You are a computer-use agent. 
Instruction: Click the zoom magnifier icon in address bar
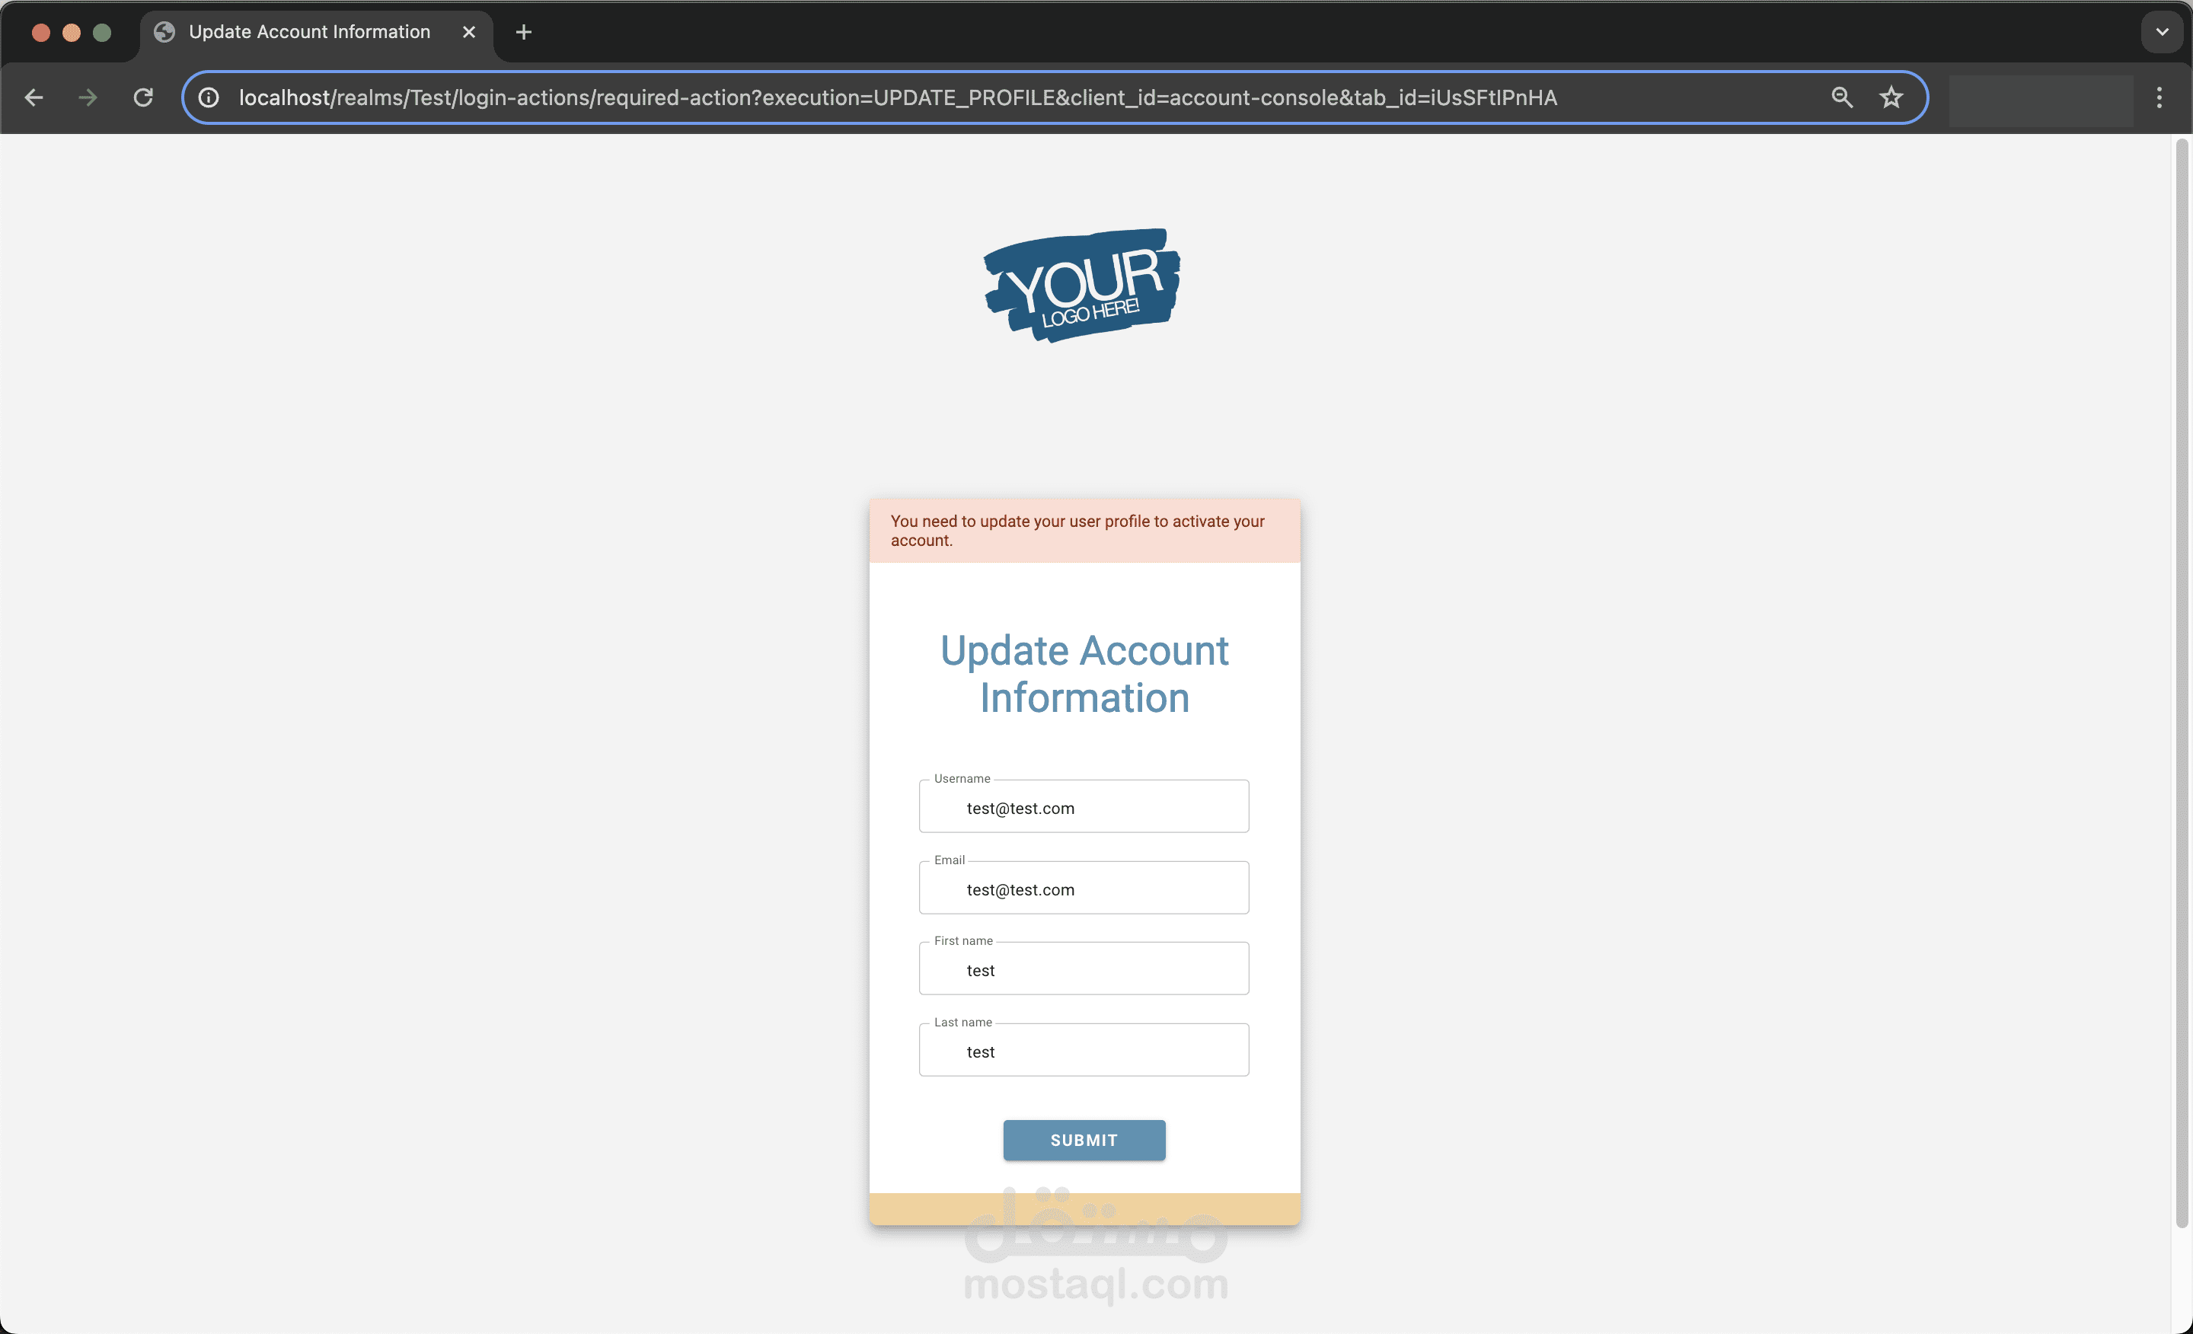1841,98
